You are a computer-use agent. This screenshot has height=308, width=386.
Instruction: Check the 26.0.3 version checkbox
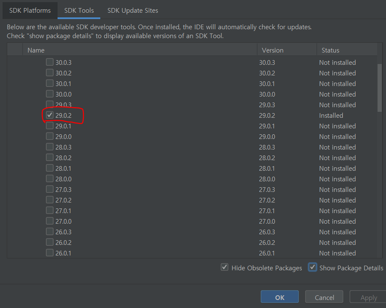50,232
